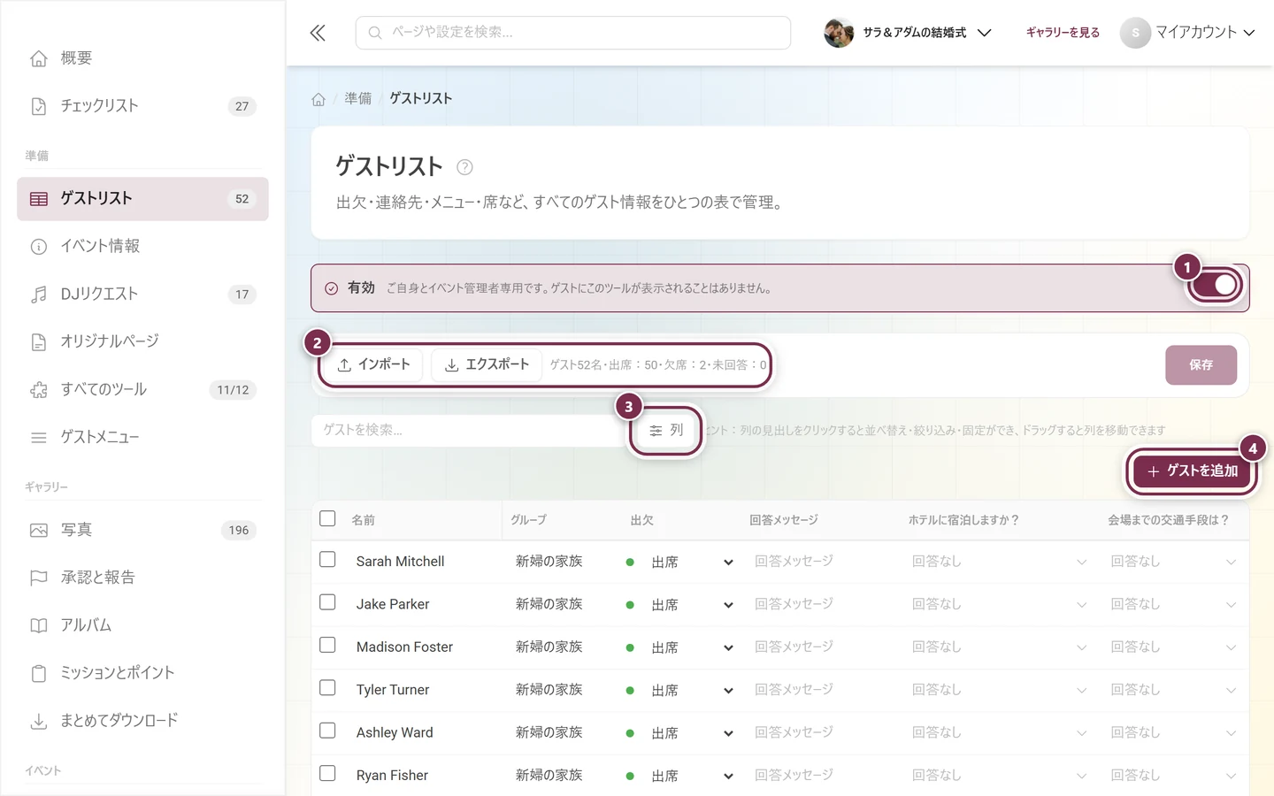Check the box for Tyler Turner
The width and height of the screenshot is (1274, 796).
[x=327, y=688]
